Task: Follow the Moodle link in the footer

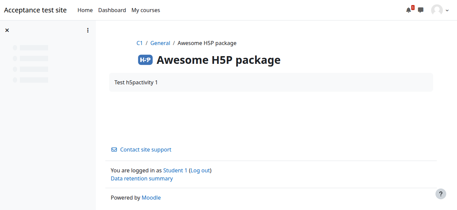Action: [x=151, y=198]
